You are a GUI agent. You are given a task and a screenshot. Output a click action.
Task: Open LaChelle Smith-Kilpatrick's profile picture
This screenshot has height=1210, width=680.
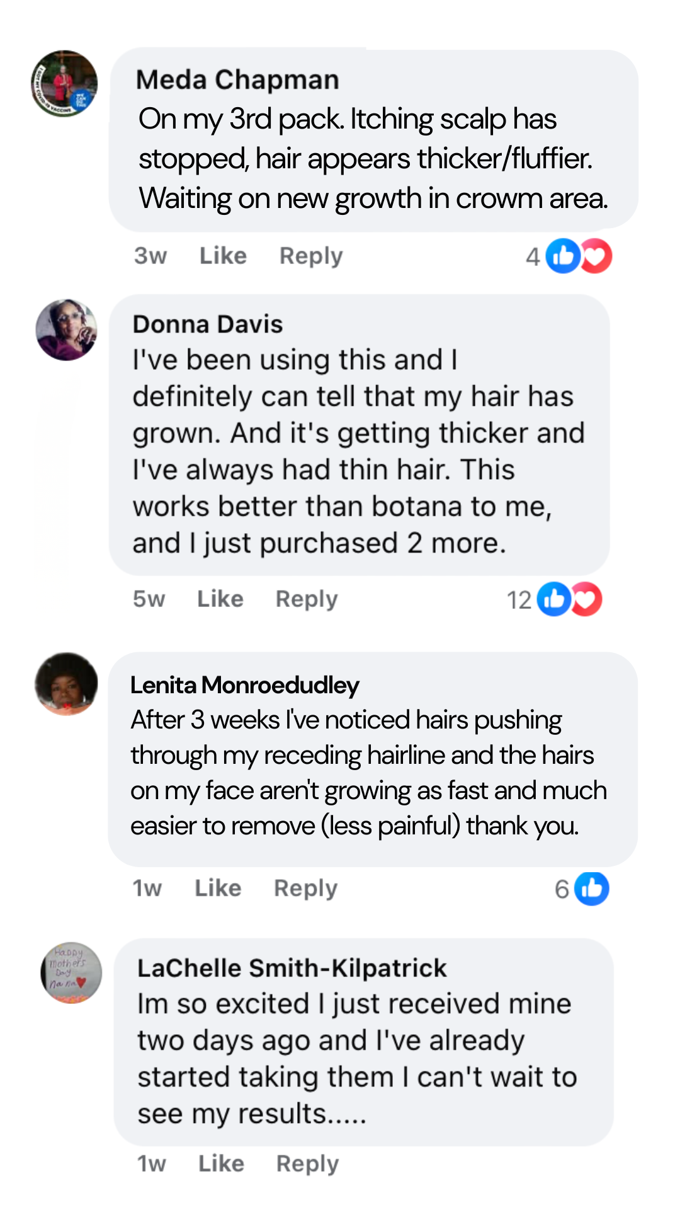click(x=71, y=972)
